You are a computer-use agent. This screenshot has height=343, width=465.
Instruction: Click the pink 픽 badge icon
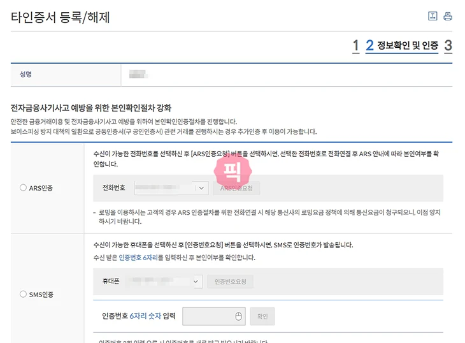point(233,170)
